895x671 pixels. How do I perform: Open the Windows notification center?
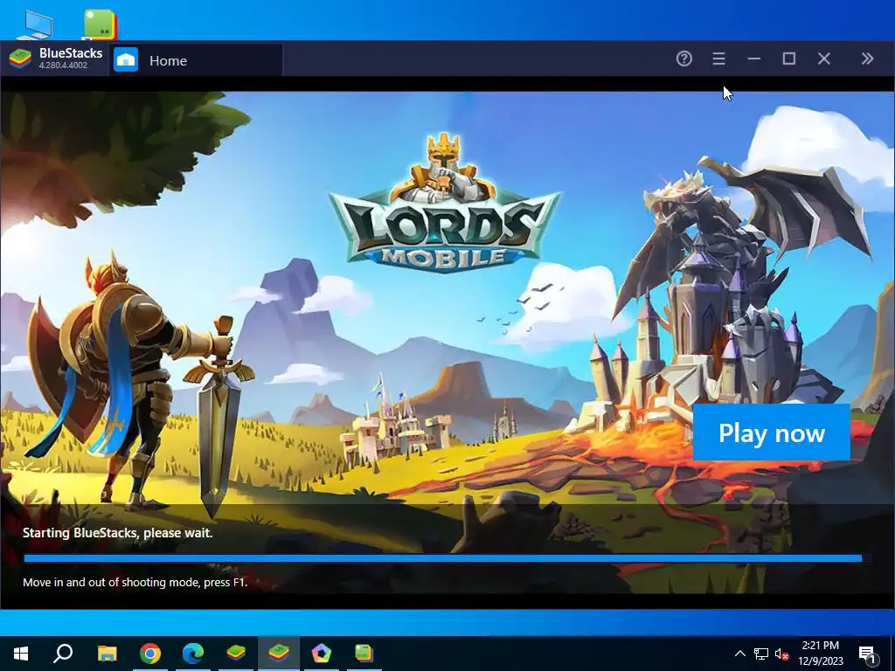pos(867,654)
